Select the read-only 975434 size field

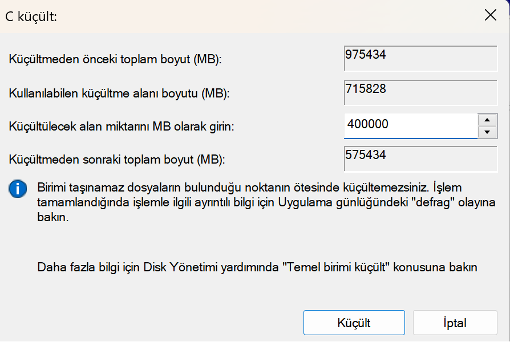coord(420,58)
